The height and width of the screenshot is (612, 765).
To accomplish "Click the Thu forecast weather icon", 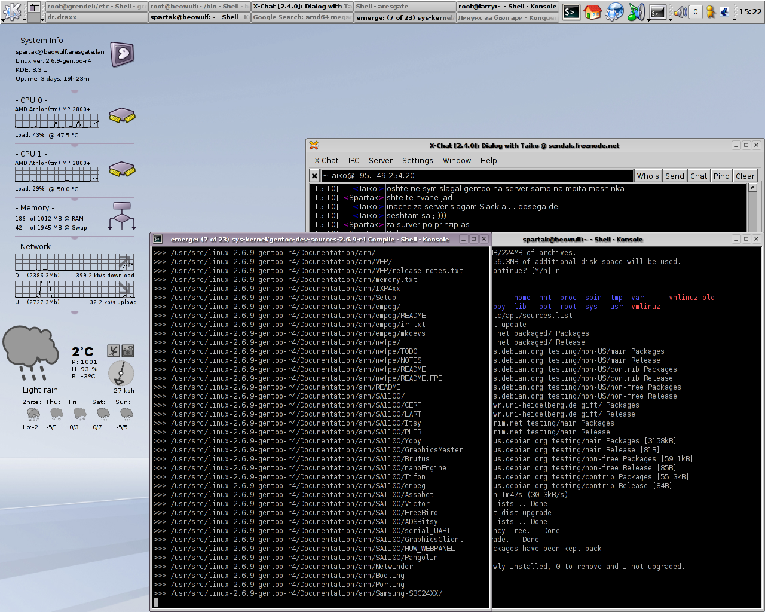I will pyautogui.click(x=56, y=414).
